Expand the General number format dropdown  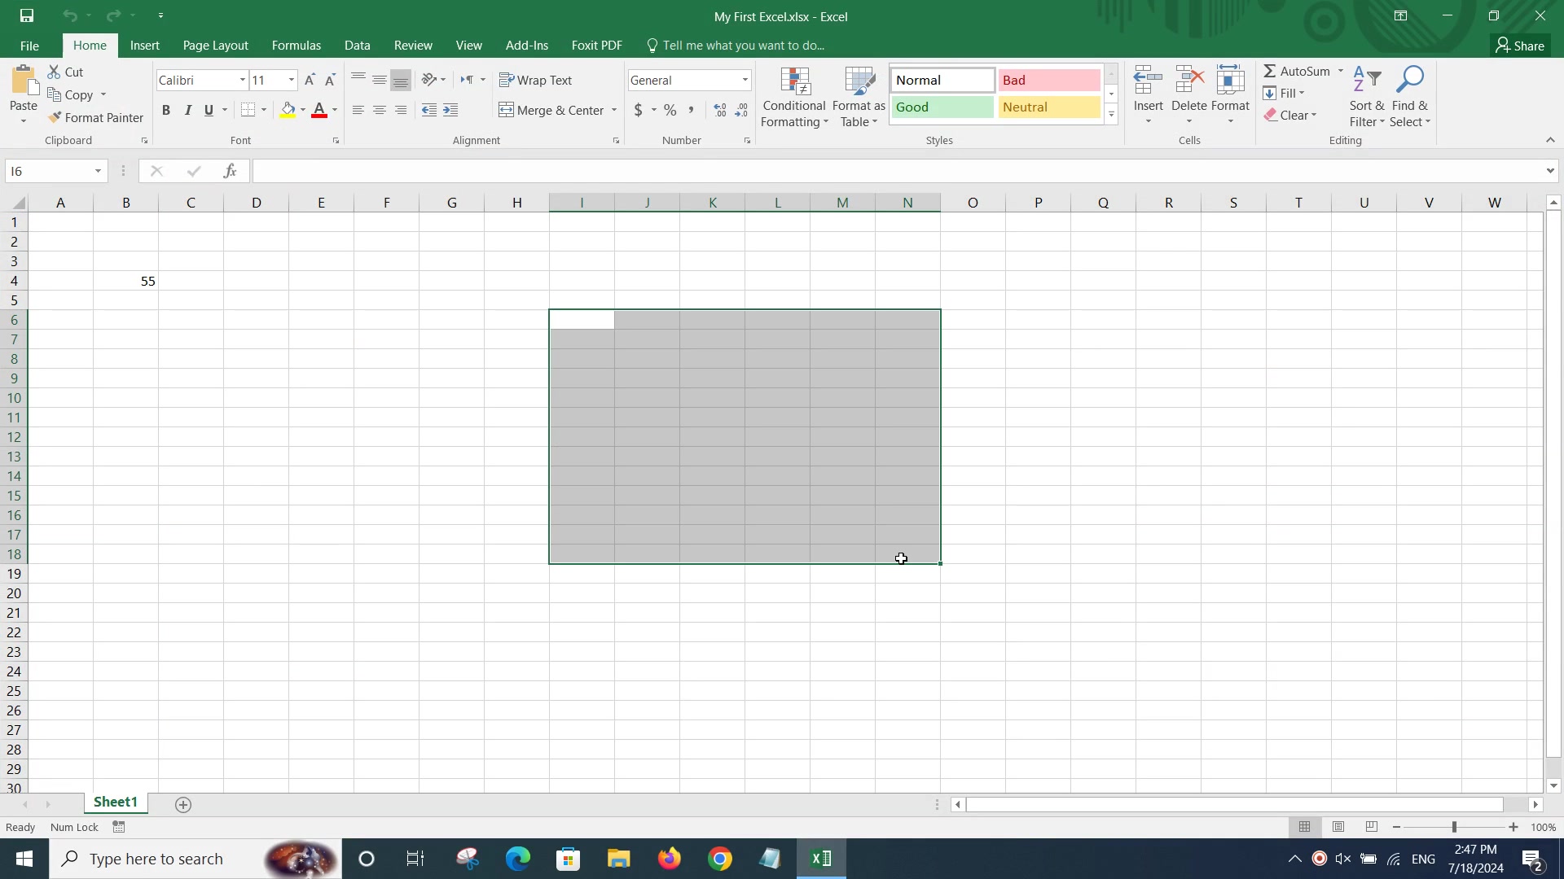coord(745,80)
